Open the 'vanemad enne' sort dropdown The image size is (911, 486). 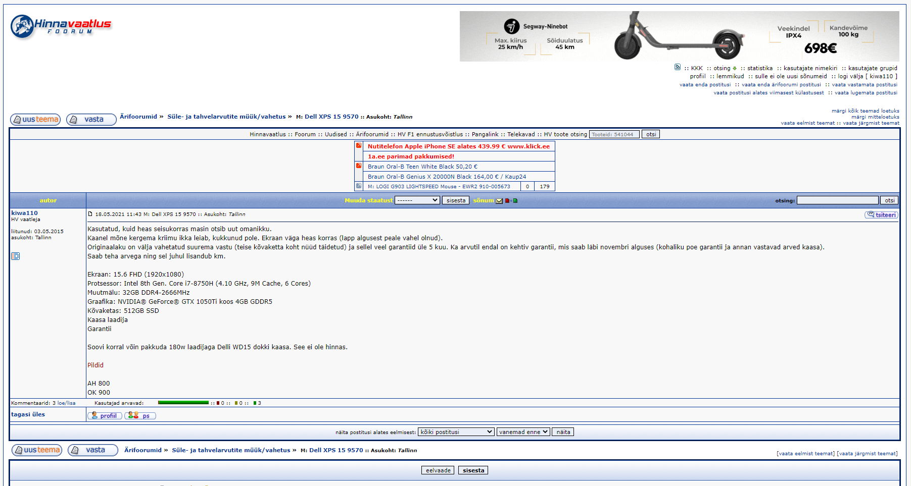tap(523, 432)
